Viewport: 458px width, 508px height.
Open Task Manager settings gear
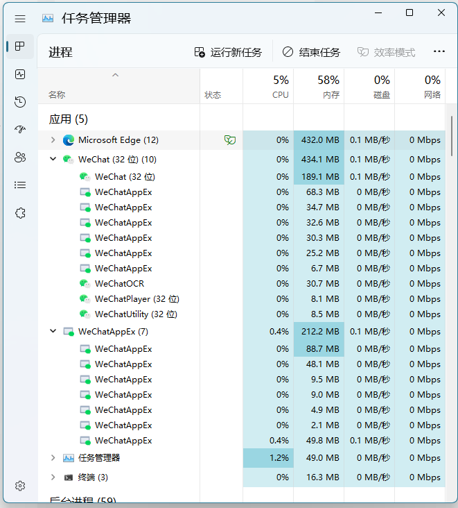20,486
